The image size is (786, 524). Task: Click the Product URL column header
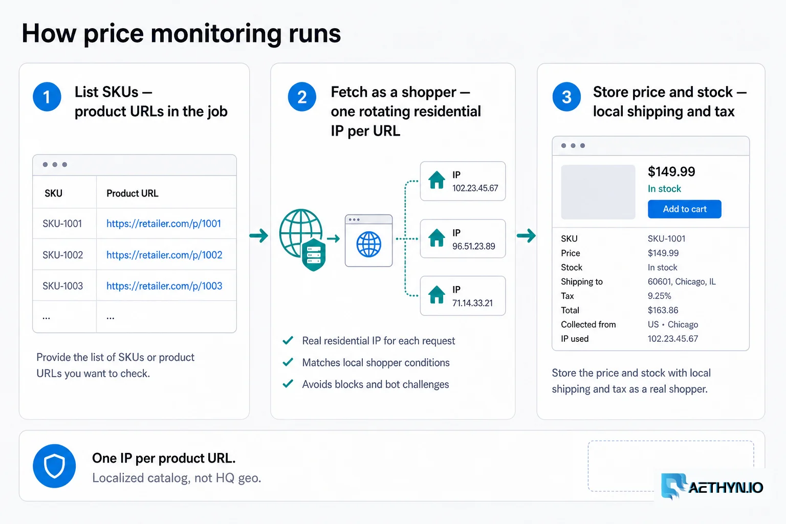pyautogui.click(x=133, y=193)
